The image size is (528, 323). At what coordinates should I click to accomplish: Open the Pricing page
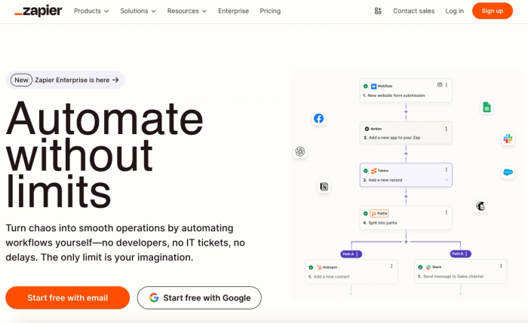[x=270, y=11]
